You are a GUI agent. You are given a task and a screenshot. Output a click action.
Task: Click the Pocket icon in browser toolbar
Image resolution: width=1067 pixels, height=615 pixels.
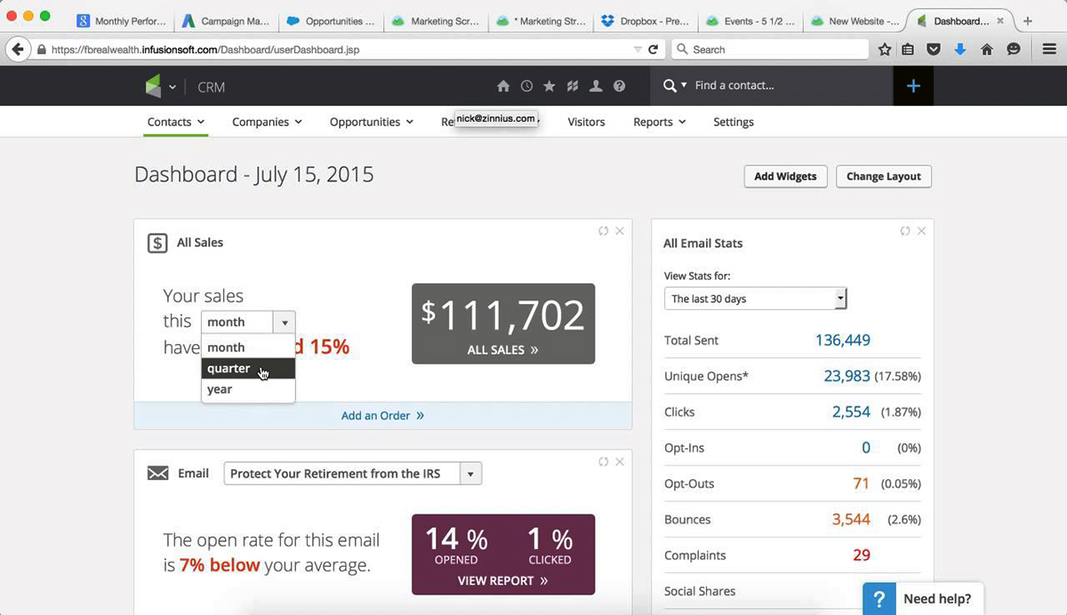click(x=934, y=50)
